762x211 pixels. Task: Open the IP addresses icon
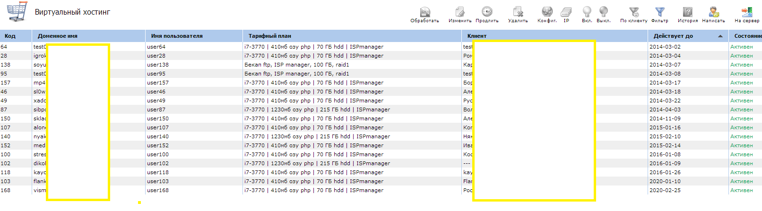click(566, 13)
